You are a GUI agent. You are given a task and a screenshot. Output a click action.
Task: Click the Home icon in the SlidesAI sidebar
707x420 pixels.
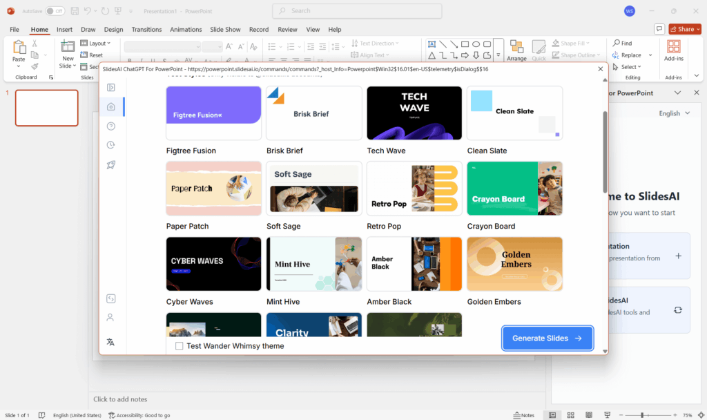tap(110, 106)
